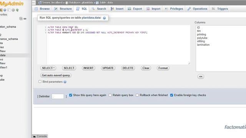
Task: Open MySQL documentation icon beside the gear
Action: pyautogui.click(x=9, y=10)
